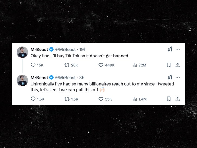Image resolution: width=197 pixels, height=148 pixels.
Task: Like the tweet with 449K likes
Action: point(101,65)
